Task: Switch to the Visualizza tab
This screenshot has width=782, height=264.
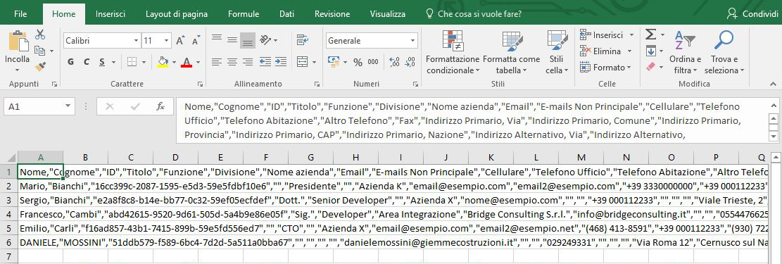Action: (388, 14)
